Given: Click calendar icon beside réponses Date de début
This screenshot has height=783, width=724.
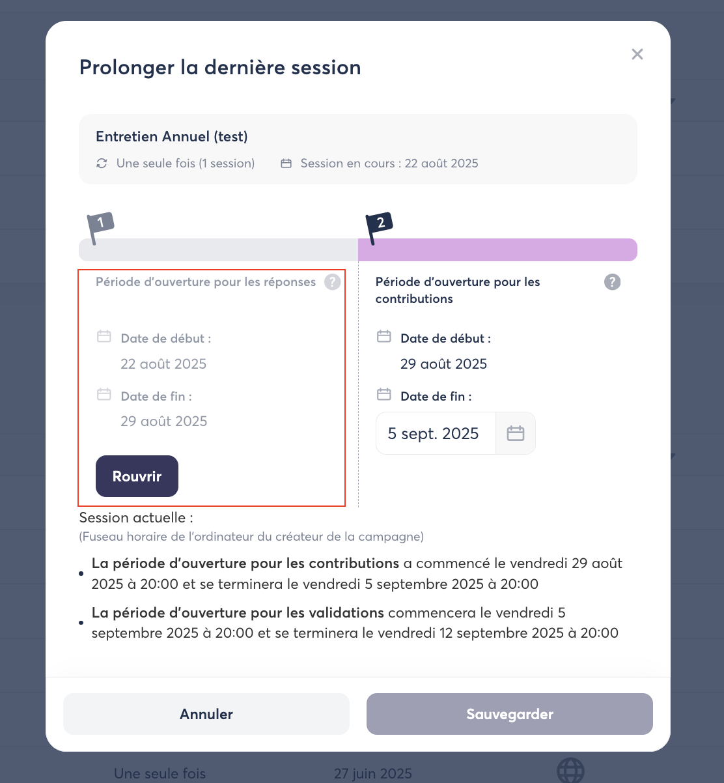Looking at the screenshot, I should pyautogui.click(x=104, y=337).
